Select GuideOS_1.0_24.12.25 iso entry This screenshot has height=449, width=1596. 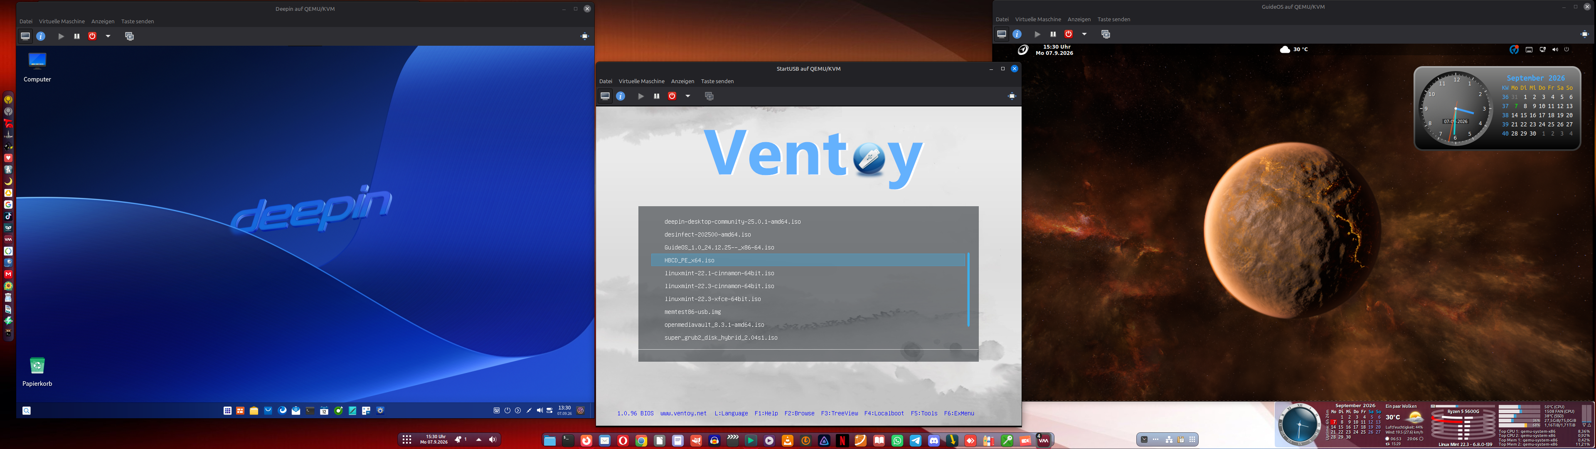(719, 247)
